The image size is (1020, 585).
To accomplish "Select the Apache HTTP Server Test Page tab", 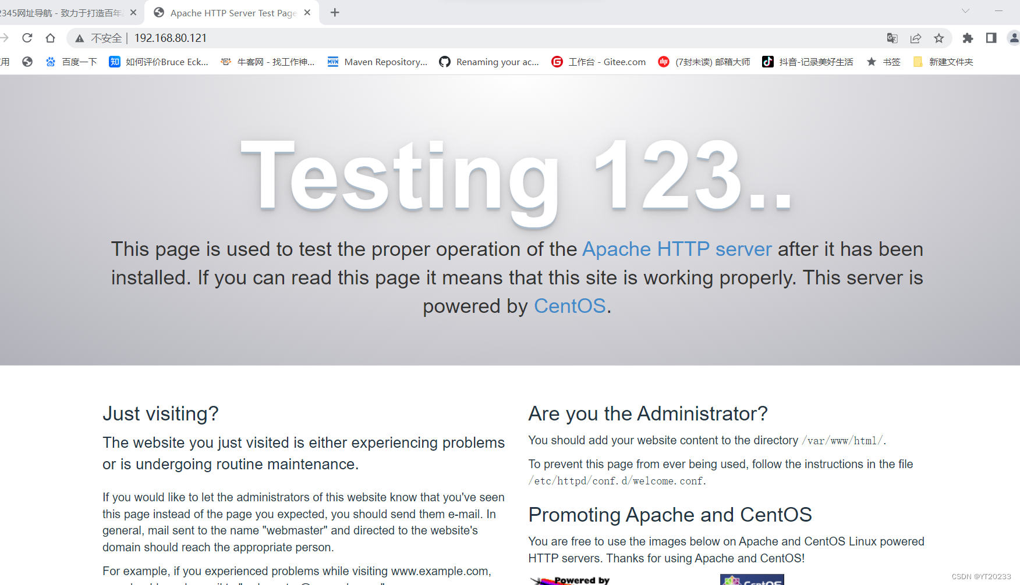I will point(233,13).
